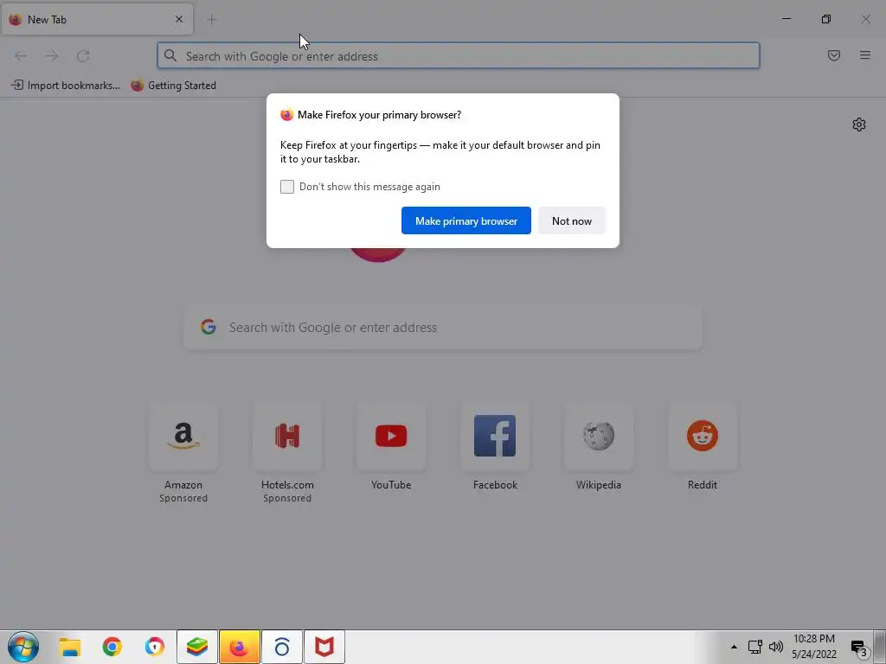Click the Google logo in search box
This screenshot has width=886, height=664.
tap(209, 327)
